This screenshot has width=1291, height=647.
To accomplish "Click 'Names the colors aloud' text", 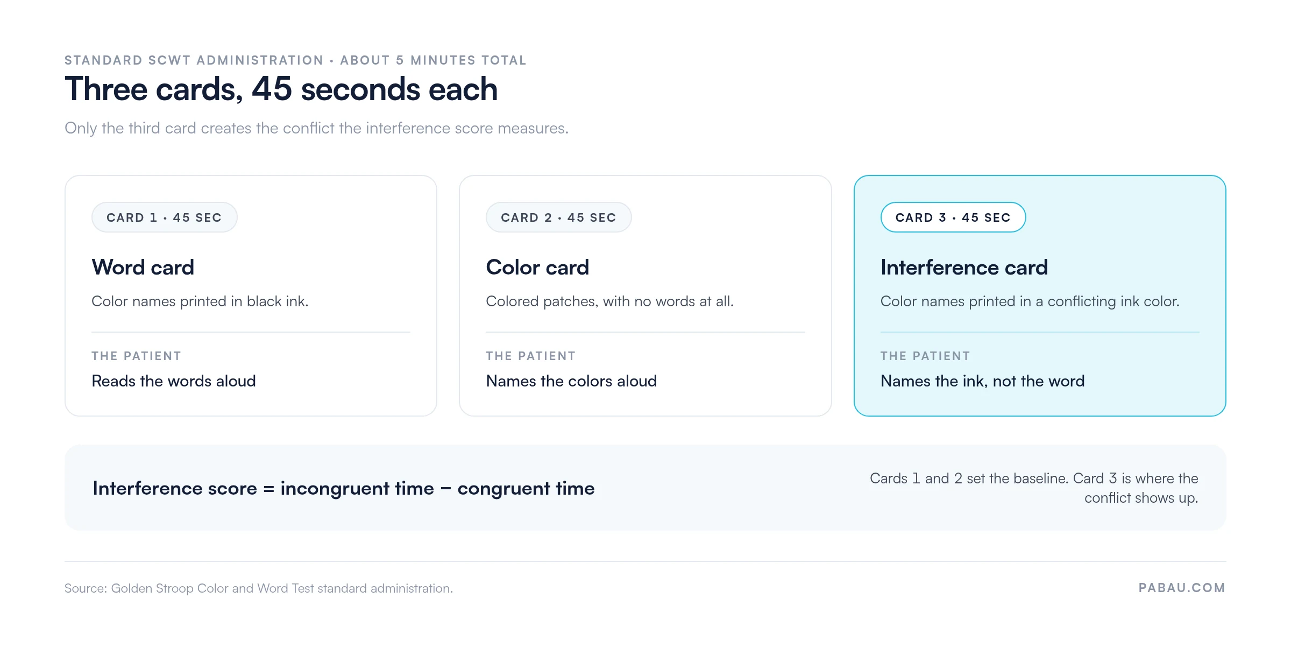I will point(571,381).
